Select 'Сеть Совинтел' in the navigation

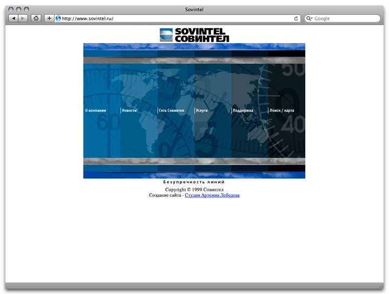tap(171, 110)
